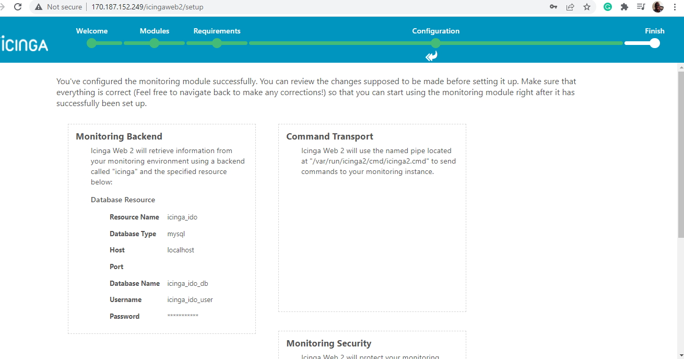Screen dimensions: 684x359
Task: Click the Finish step white progress dot
Action: (x=655, y=43)
